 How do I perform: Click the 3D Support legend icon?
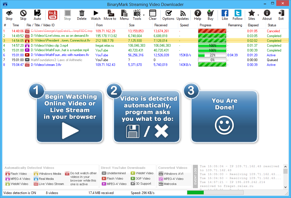click(x=133, y=183)
